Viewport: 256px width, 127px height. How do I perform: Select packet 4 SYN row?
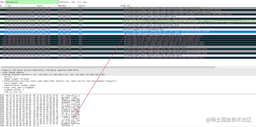128,8
